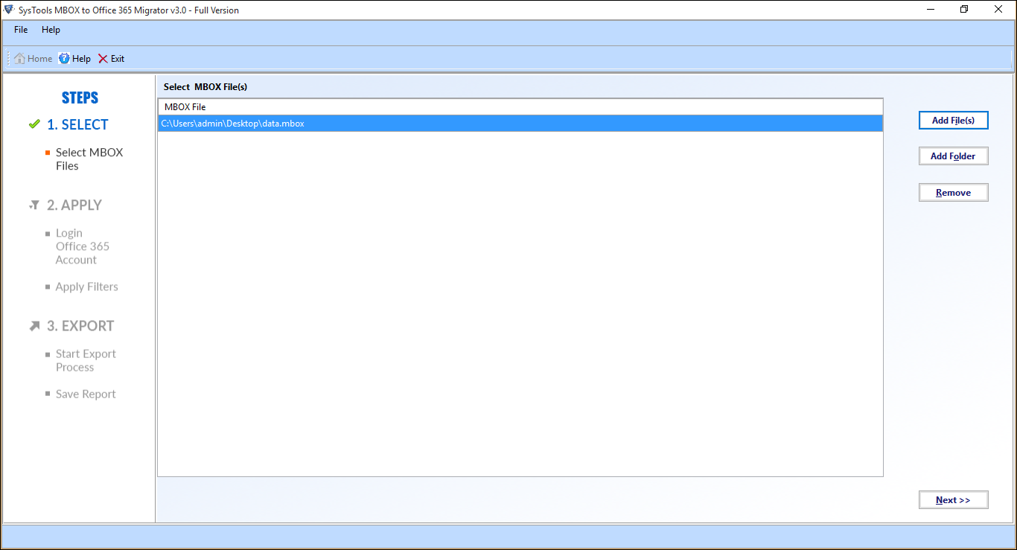The image size is (1017, 550).
Task: Click the Home house icon in toolbar
Action: coord(19,59)
